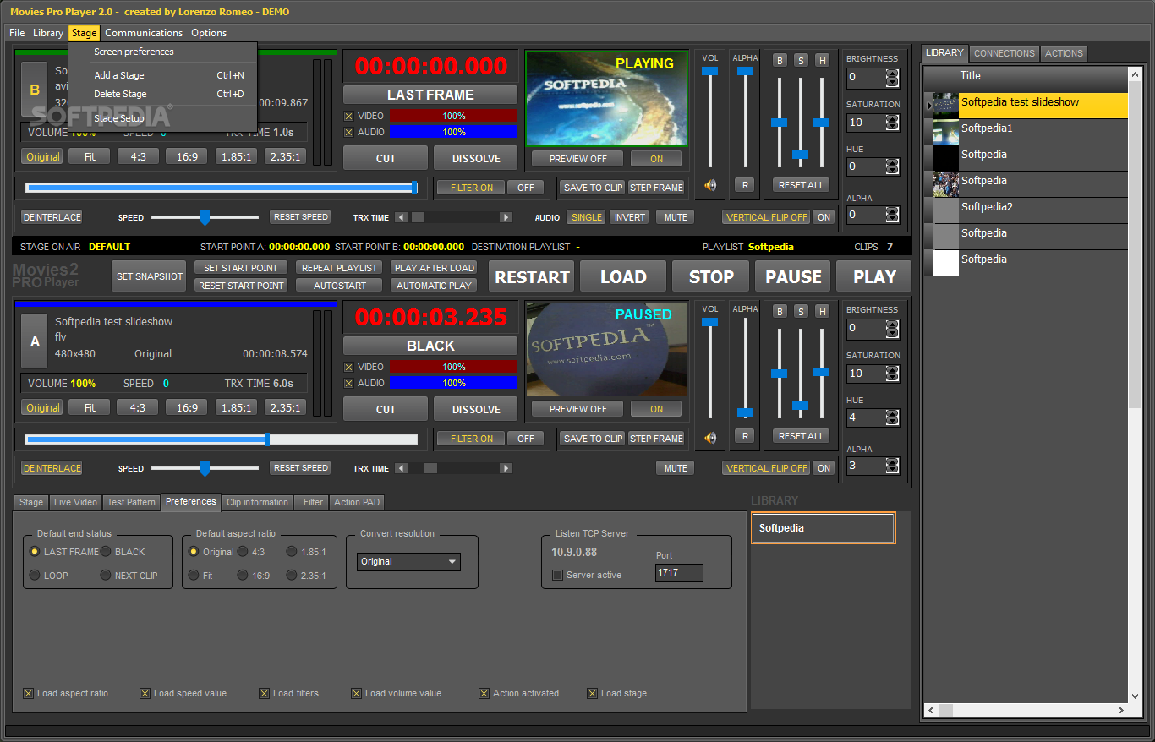Click the speaker icon under deck A's VOL slider

[x=710, y=437]
